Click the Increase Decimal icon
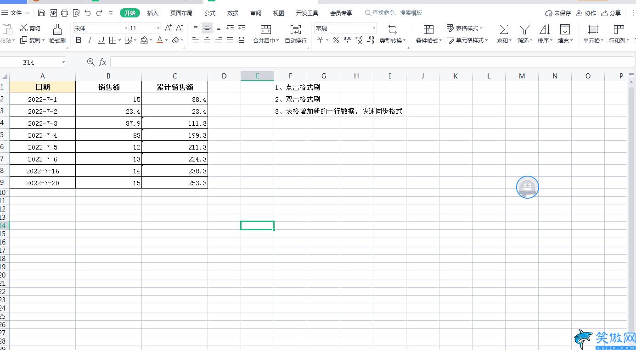 click(359, 40)
